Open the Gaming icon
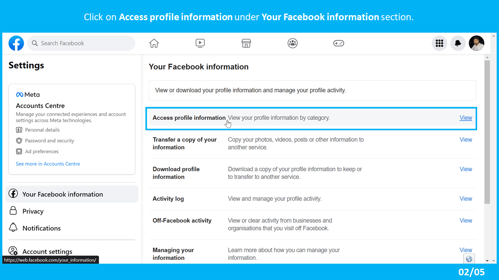 click(x=338, y=43)
